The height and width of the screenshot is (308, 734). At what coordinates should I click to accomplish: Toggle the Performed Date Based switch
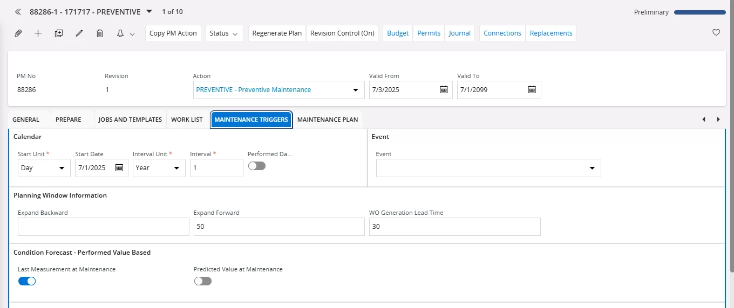click(257, 166)
